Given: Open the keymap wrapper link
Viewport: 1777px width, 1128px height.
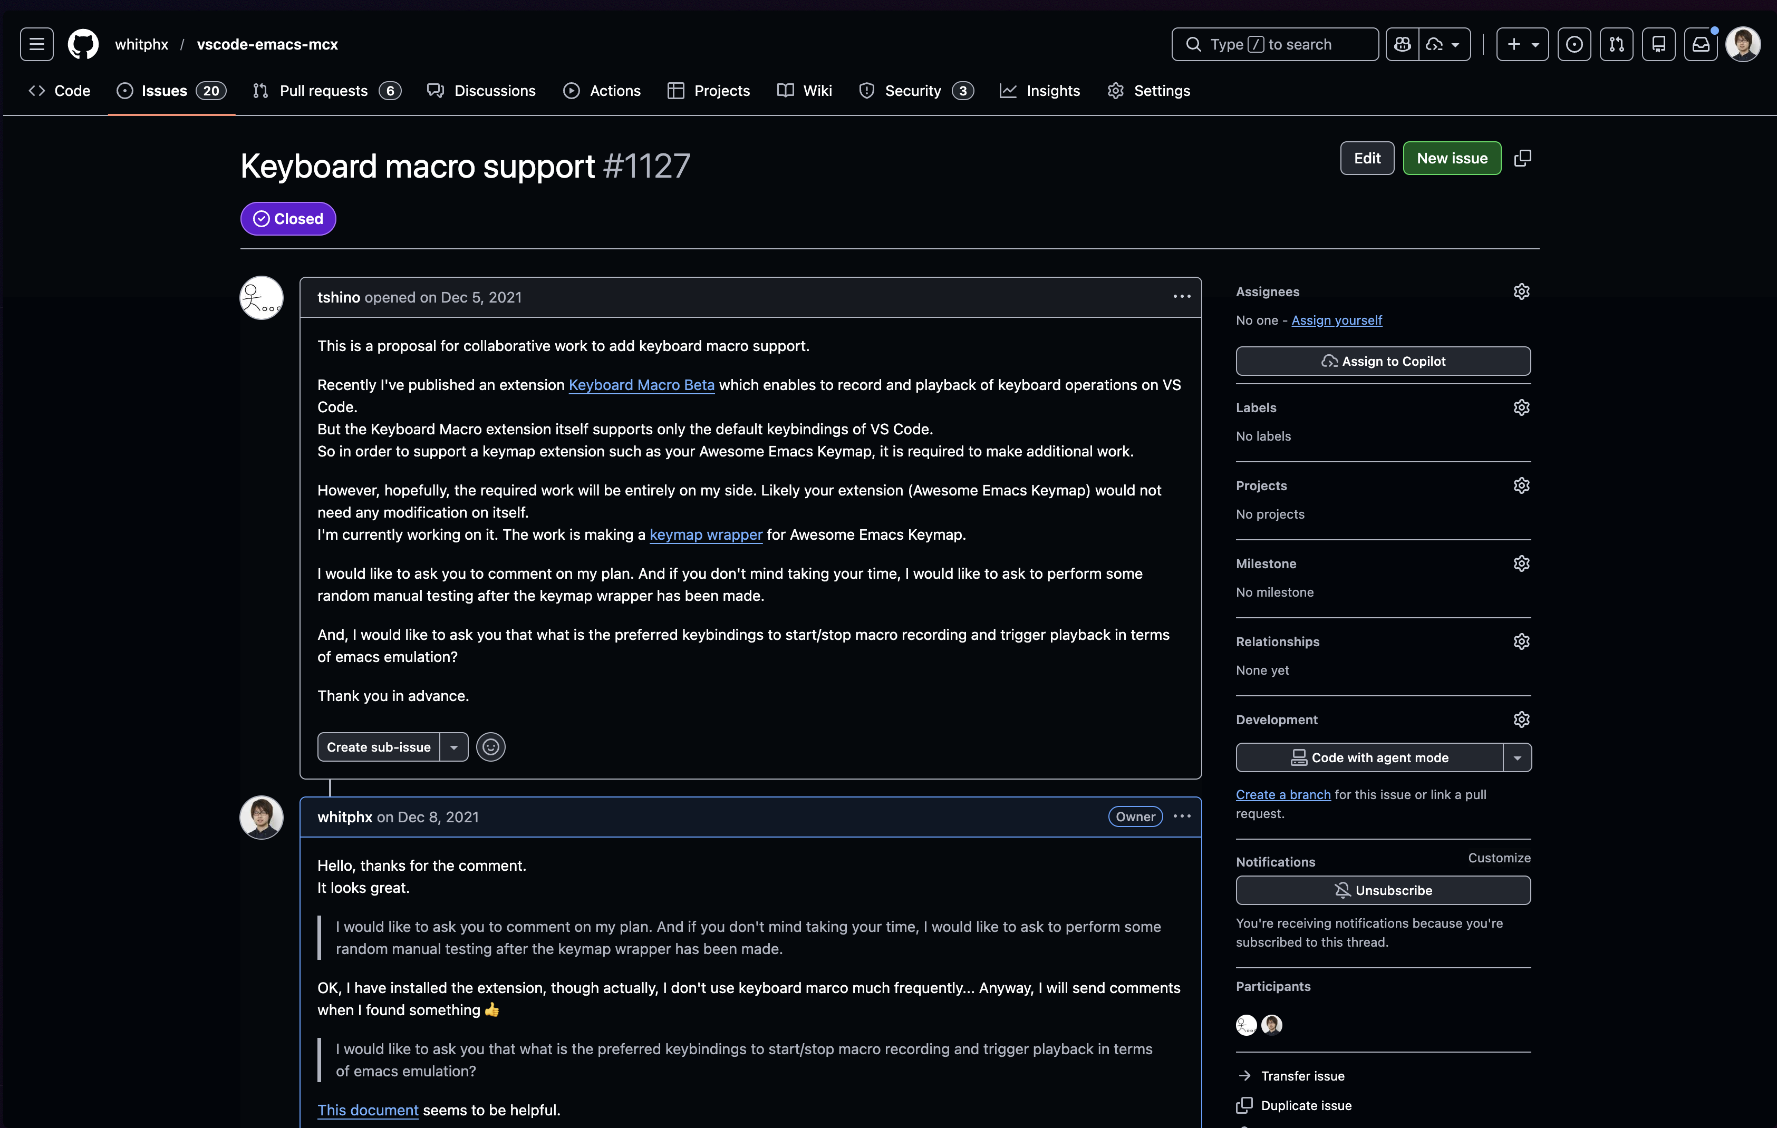Looking at the screenshot, I should tap(706, 535).
